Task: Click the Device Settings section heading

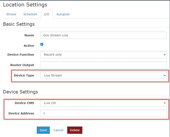Action: [x=20, y=92]
